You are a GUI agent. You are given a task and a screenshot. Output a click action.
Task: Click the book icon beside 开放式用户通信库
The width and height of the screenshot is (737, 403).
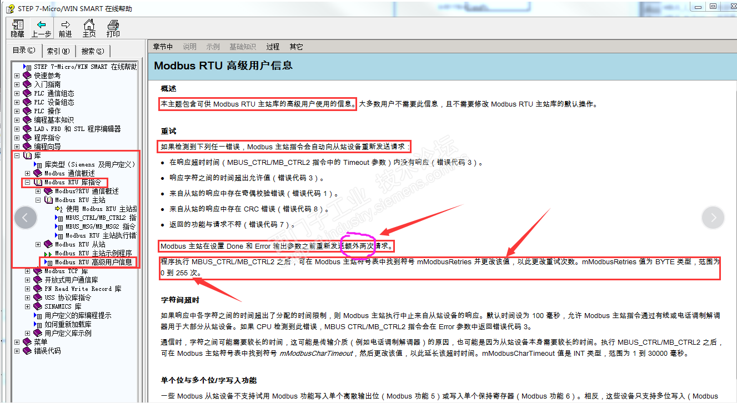[38, 280]
